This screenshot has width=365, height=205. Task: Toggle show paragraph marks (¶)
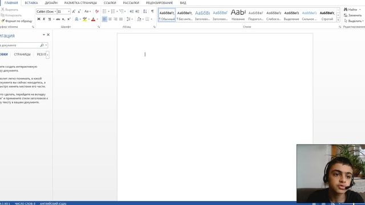pyautogui.click(x=152, y=11)
